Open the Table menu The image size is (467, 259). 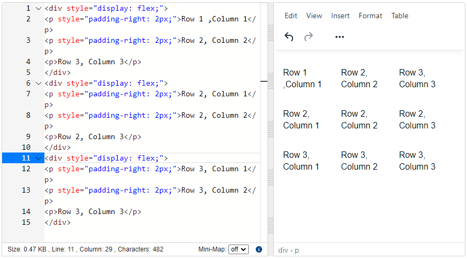(400, 16)
